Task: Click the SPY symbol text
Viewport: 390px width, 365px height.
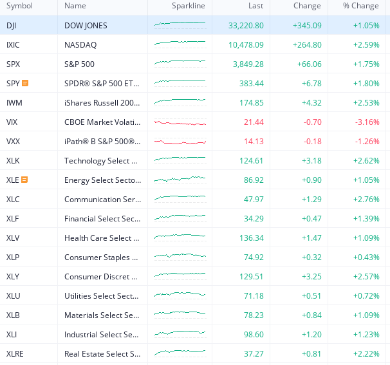Action: click(x=13, y=83)
